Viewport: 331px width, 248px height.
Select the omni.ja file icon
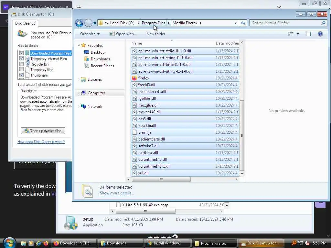click(134, 132)
